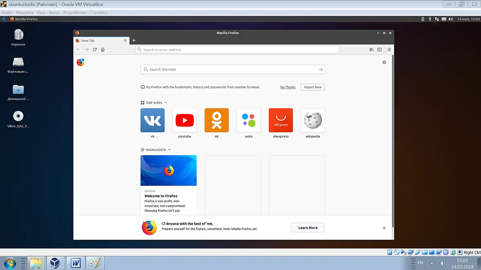Open the Файл menu
Image resolution: width=481 pixels, height=270 pixels.
tap(7, 13)
